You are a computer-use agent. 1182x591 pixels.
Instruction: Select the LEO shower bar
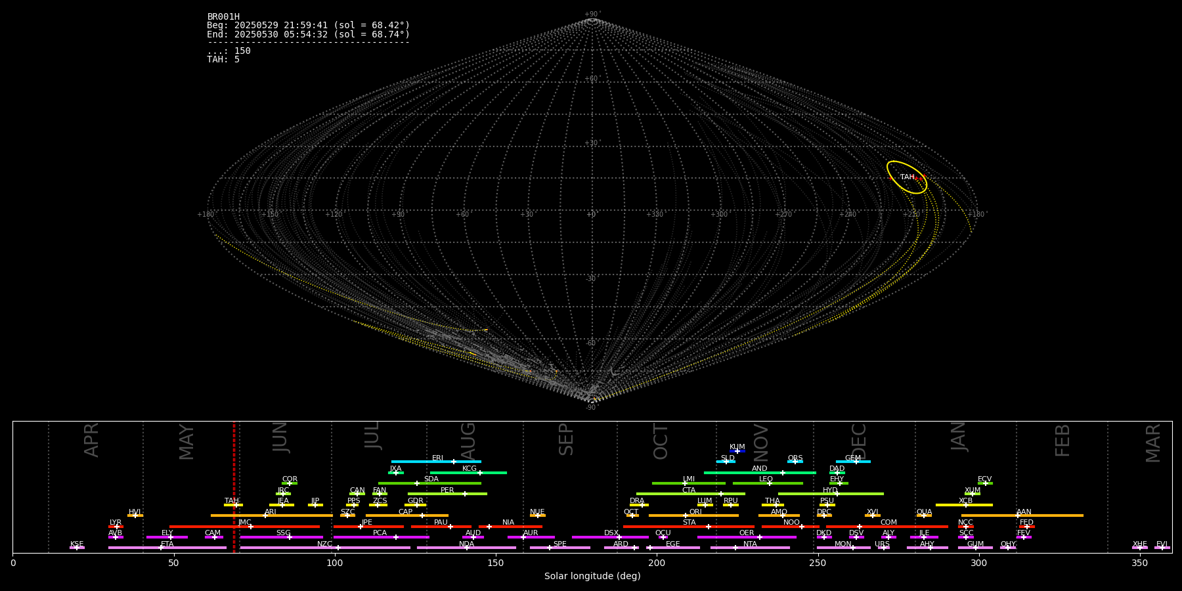coord(768,483)
